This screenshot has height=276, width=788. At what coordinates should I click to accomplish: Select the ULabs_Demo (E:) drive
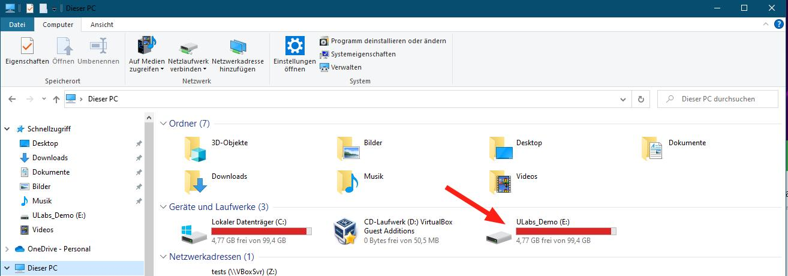[552, 231]
